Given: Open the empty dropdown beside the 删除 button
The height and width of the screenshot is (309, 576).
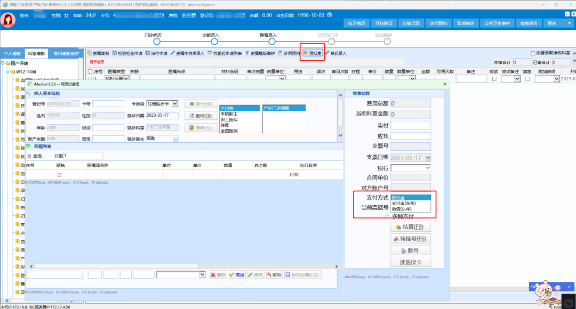Looking at the screenshot, I should [181, 274].
